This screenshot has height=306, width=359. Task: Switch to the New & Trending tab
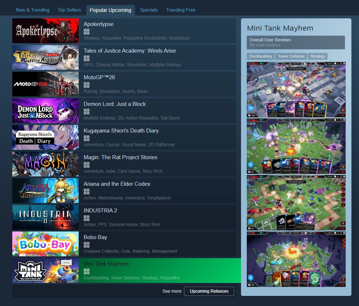point(32,10)
